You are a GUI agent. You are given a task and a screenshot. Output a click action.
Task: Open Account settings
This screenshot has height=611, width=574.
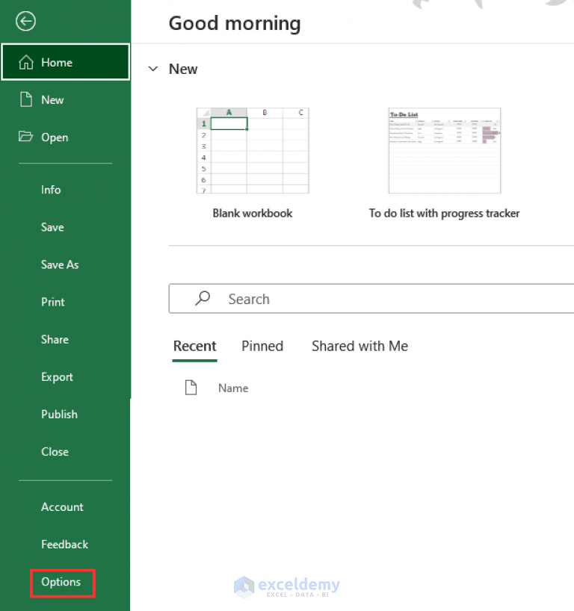click(62, 506)
